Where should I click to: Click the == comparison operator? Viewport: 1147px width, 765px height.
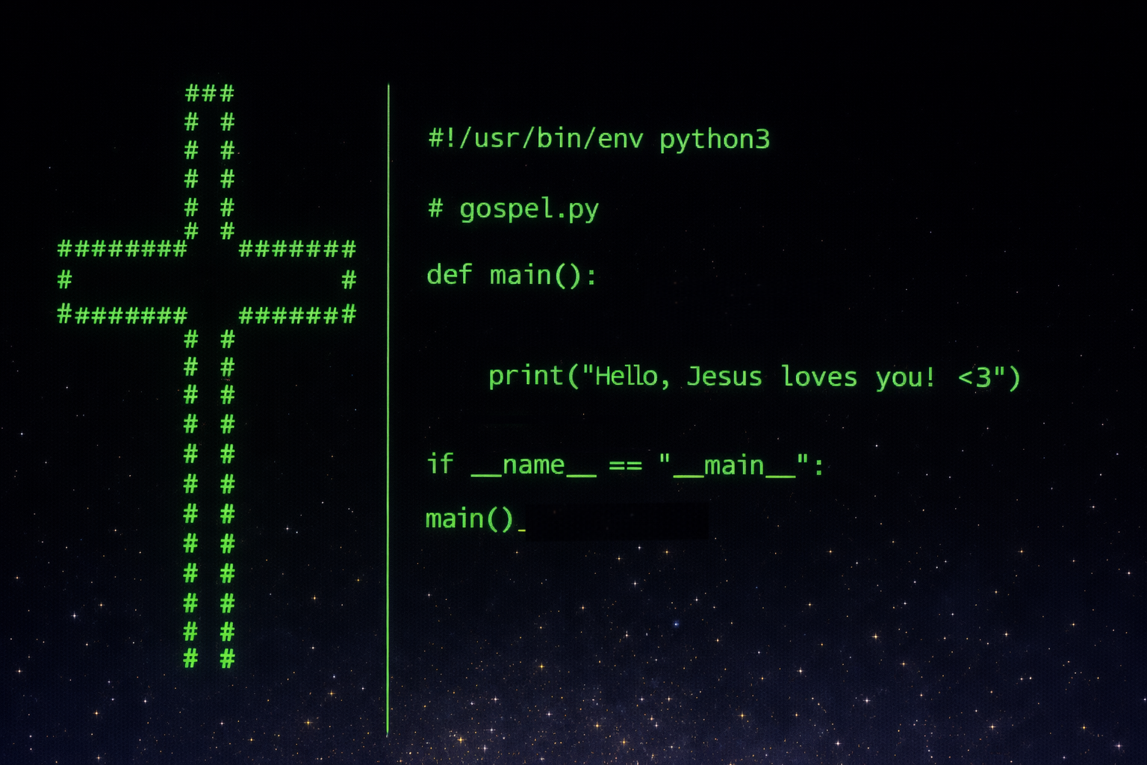(625, 466)
